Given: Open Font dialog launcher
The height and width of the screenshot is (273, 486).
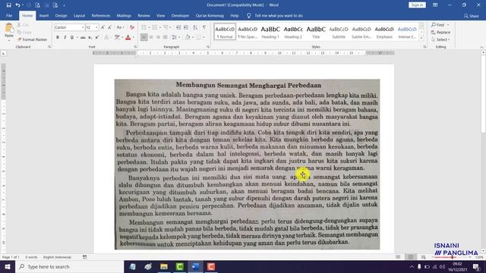Looking at the screenshot, I should coord(135,47).
